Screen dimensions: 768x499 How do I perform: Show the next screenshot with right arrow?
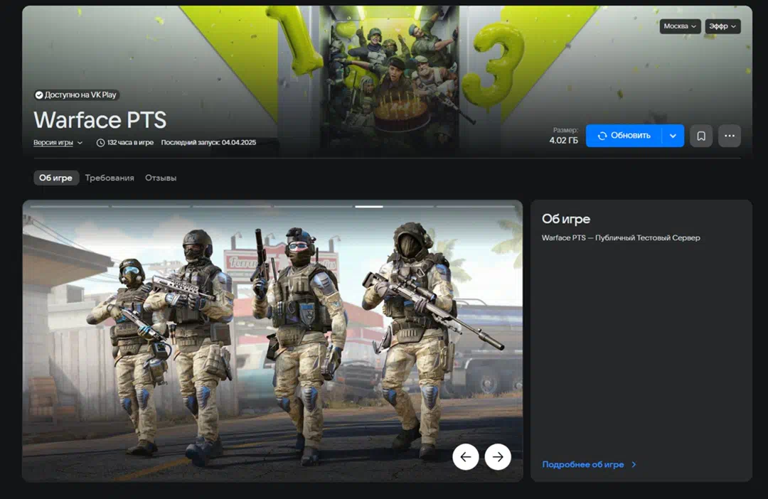[x=498, y=457]
